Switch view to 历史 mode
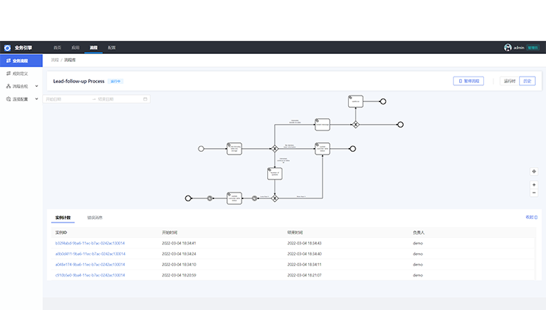 click(527, 81)
